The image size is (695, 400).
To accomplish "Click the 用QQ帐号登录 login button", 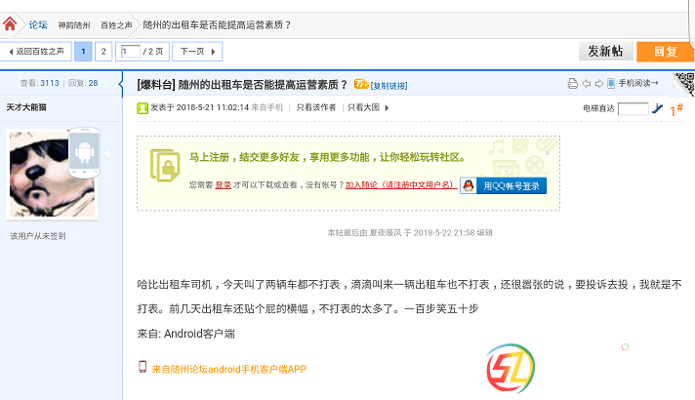I will coord(504,184).
